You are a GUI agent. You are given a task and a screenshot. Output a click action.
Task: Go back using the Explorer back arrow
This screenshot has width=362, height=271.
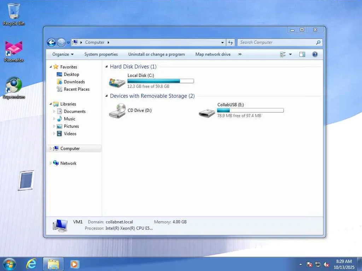(x=51, y=42)
